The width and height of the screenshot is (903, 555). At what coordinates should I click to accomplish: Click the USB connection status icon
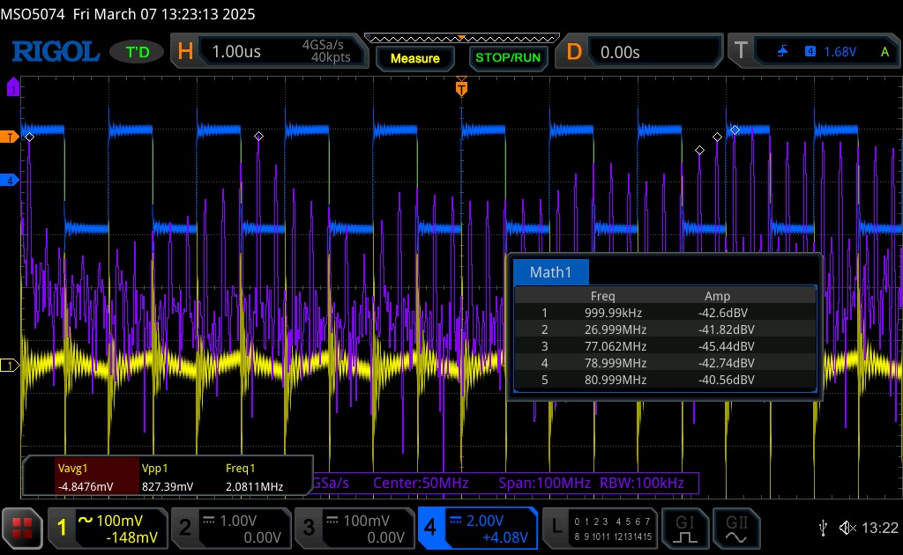point(824,528)
